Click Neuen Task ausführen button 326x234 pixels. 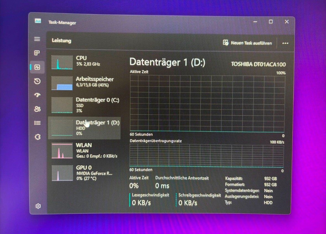click(x=247, y=43)
